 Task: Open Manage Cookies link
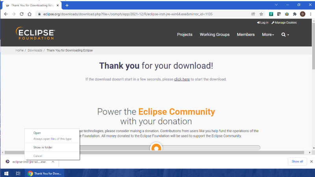284,22
